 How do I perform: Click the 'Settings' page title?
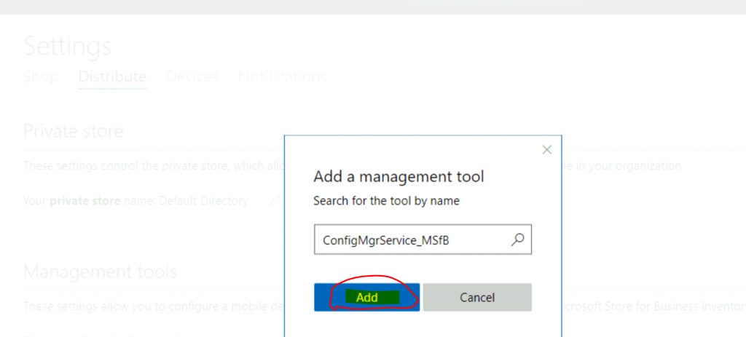(67, 47)
